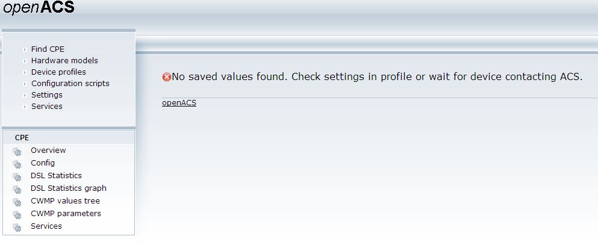Click the gear icon beside DSL Statistics graph

tap(17, 189)
